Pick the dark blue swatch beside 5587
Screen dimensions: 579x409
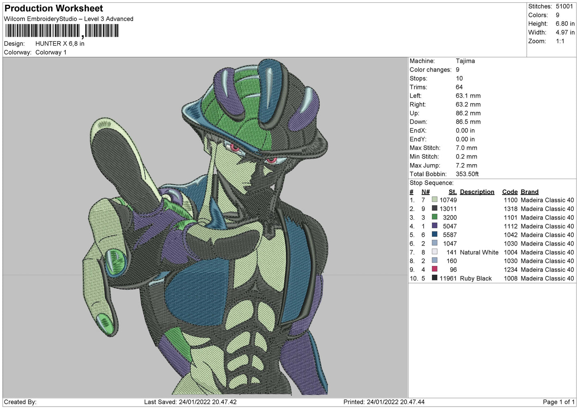coord(434,234)
